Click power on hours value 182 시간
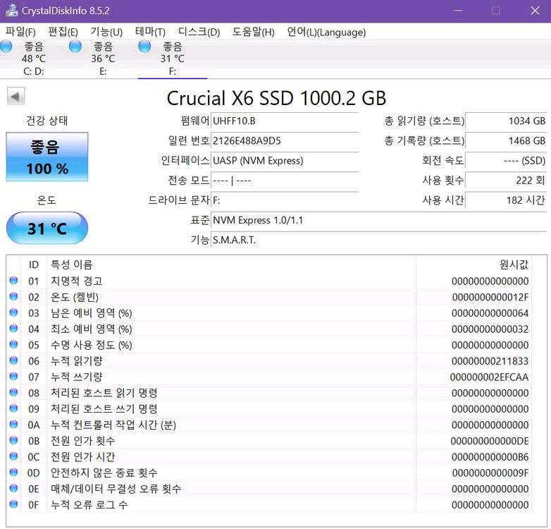The height and width of the screenshot is (529, 551). pyautogui.click(x=506, y=200)
